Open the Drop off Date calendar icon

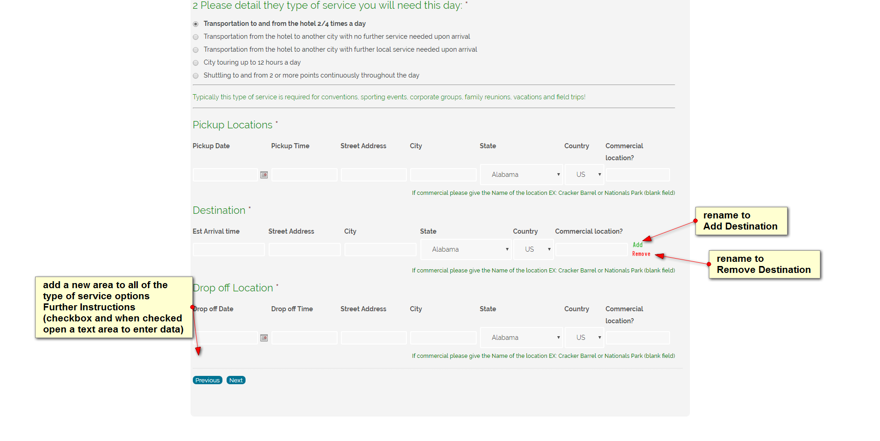264,338
